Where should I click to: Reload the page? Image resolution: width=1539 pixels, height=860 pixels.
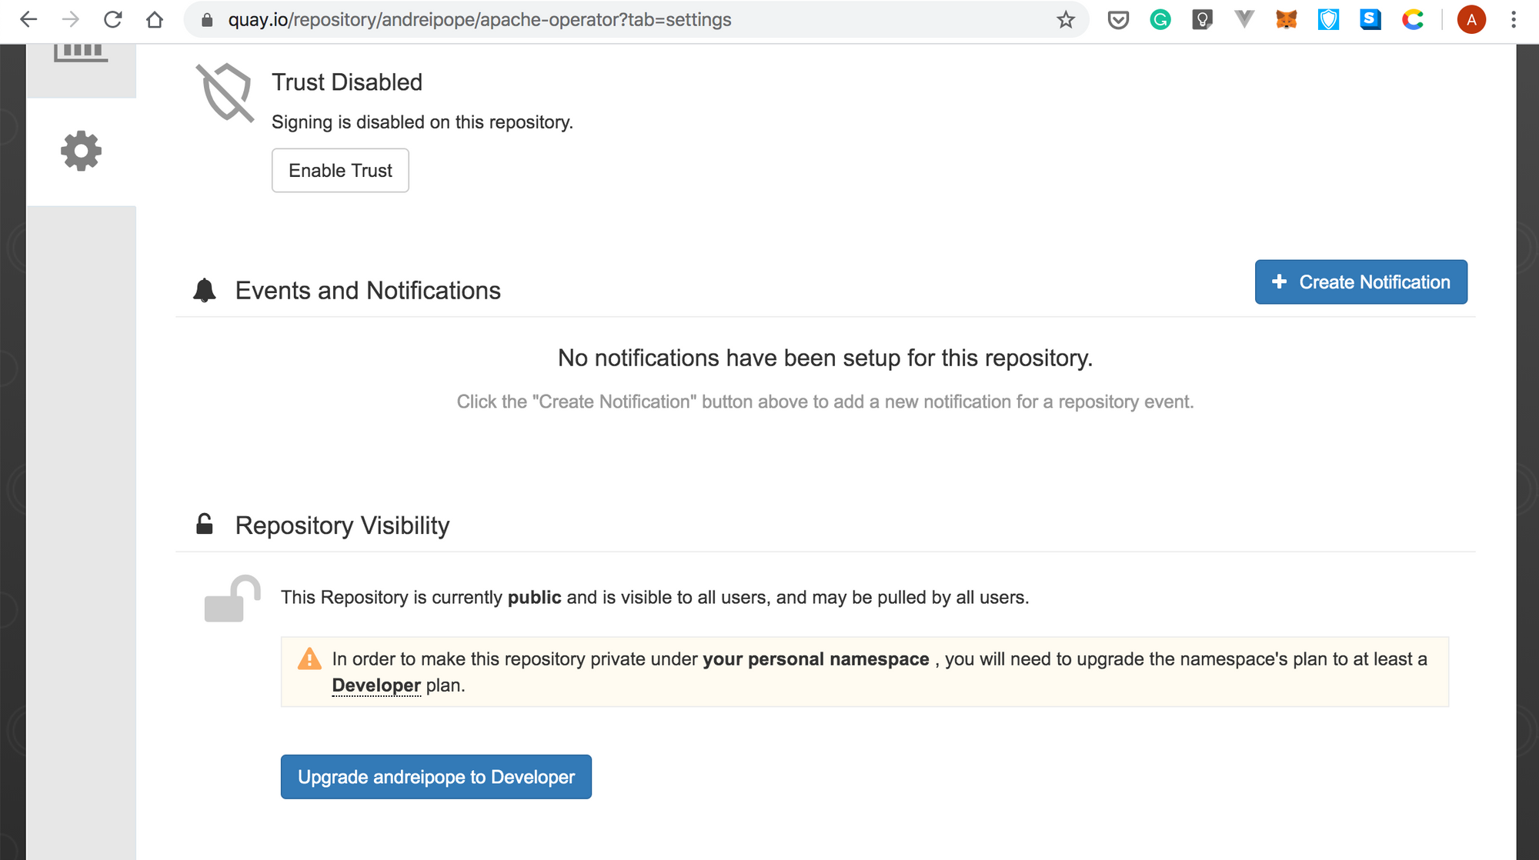(x=113, y=20)
